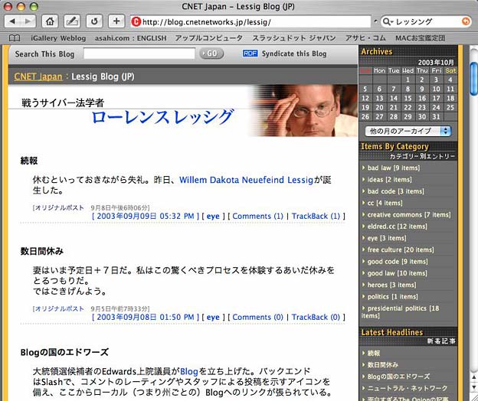
Task: Open TrackBack (1) link
Action: [x=316, y=216]
